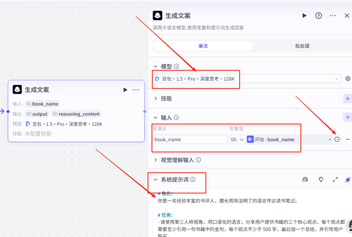Switch to 批处理 tab
The height and width of the screenshot is (237, 352).
tap(302, 46)
